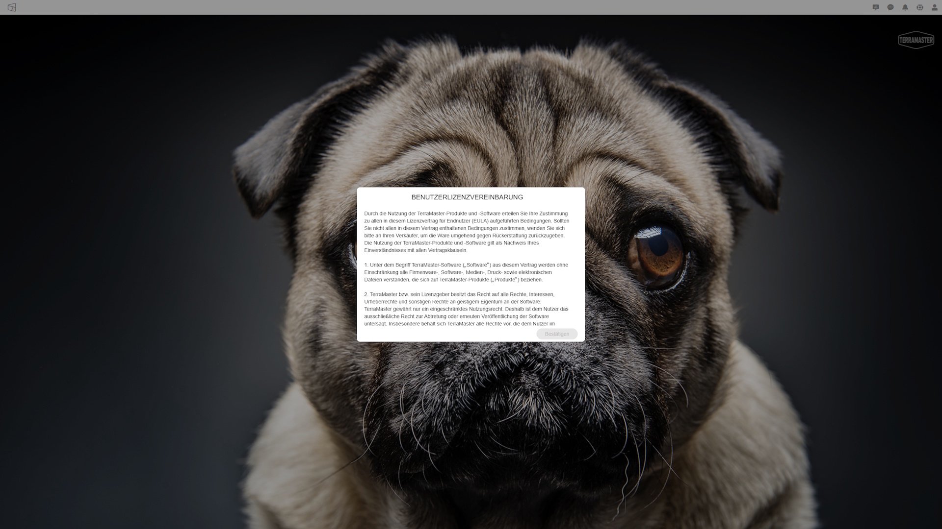Open the resource monitor desktop icon
942x529 pixels.
click(876, 7)
